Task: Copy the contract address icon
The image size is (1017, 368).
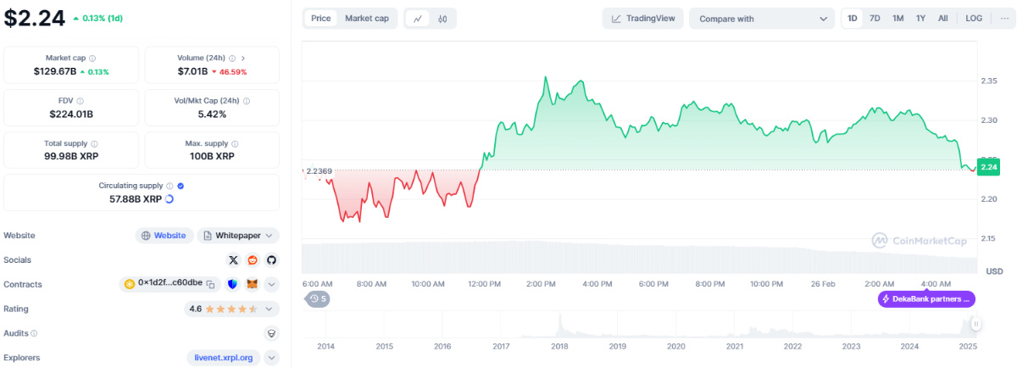Action: [x=210, y=284]
